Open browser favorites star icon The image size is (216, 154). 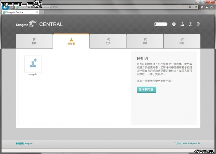pyautogui.click(x=207, y=7)
